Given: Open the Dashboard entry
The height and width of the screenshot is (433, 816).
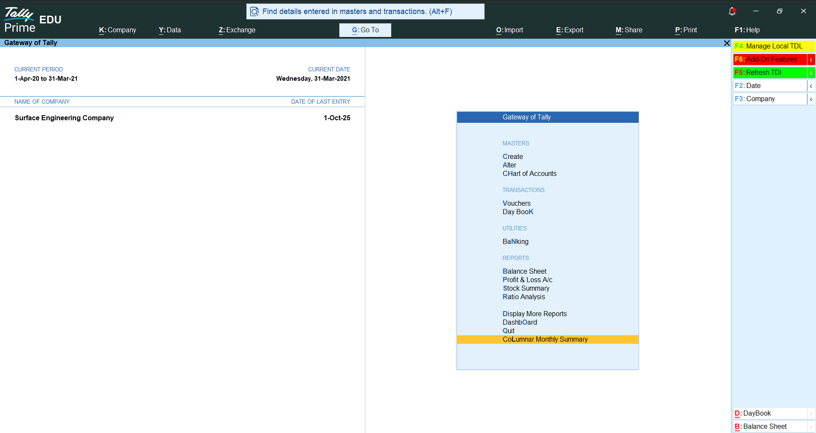Looking at the screenshot, I should 520,323.
